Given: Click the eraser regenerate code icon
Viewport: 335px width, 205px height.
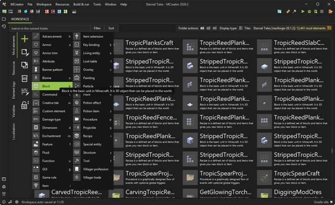Looking at the screenshot, I should (x=288, y=12).
